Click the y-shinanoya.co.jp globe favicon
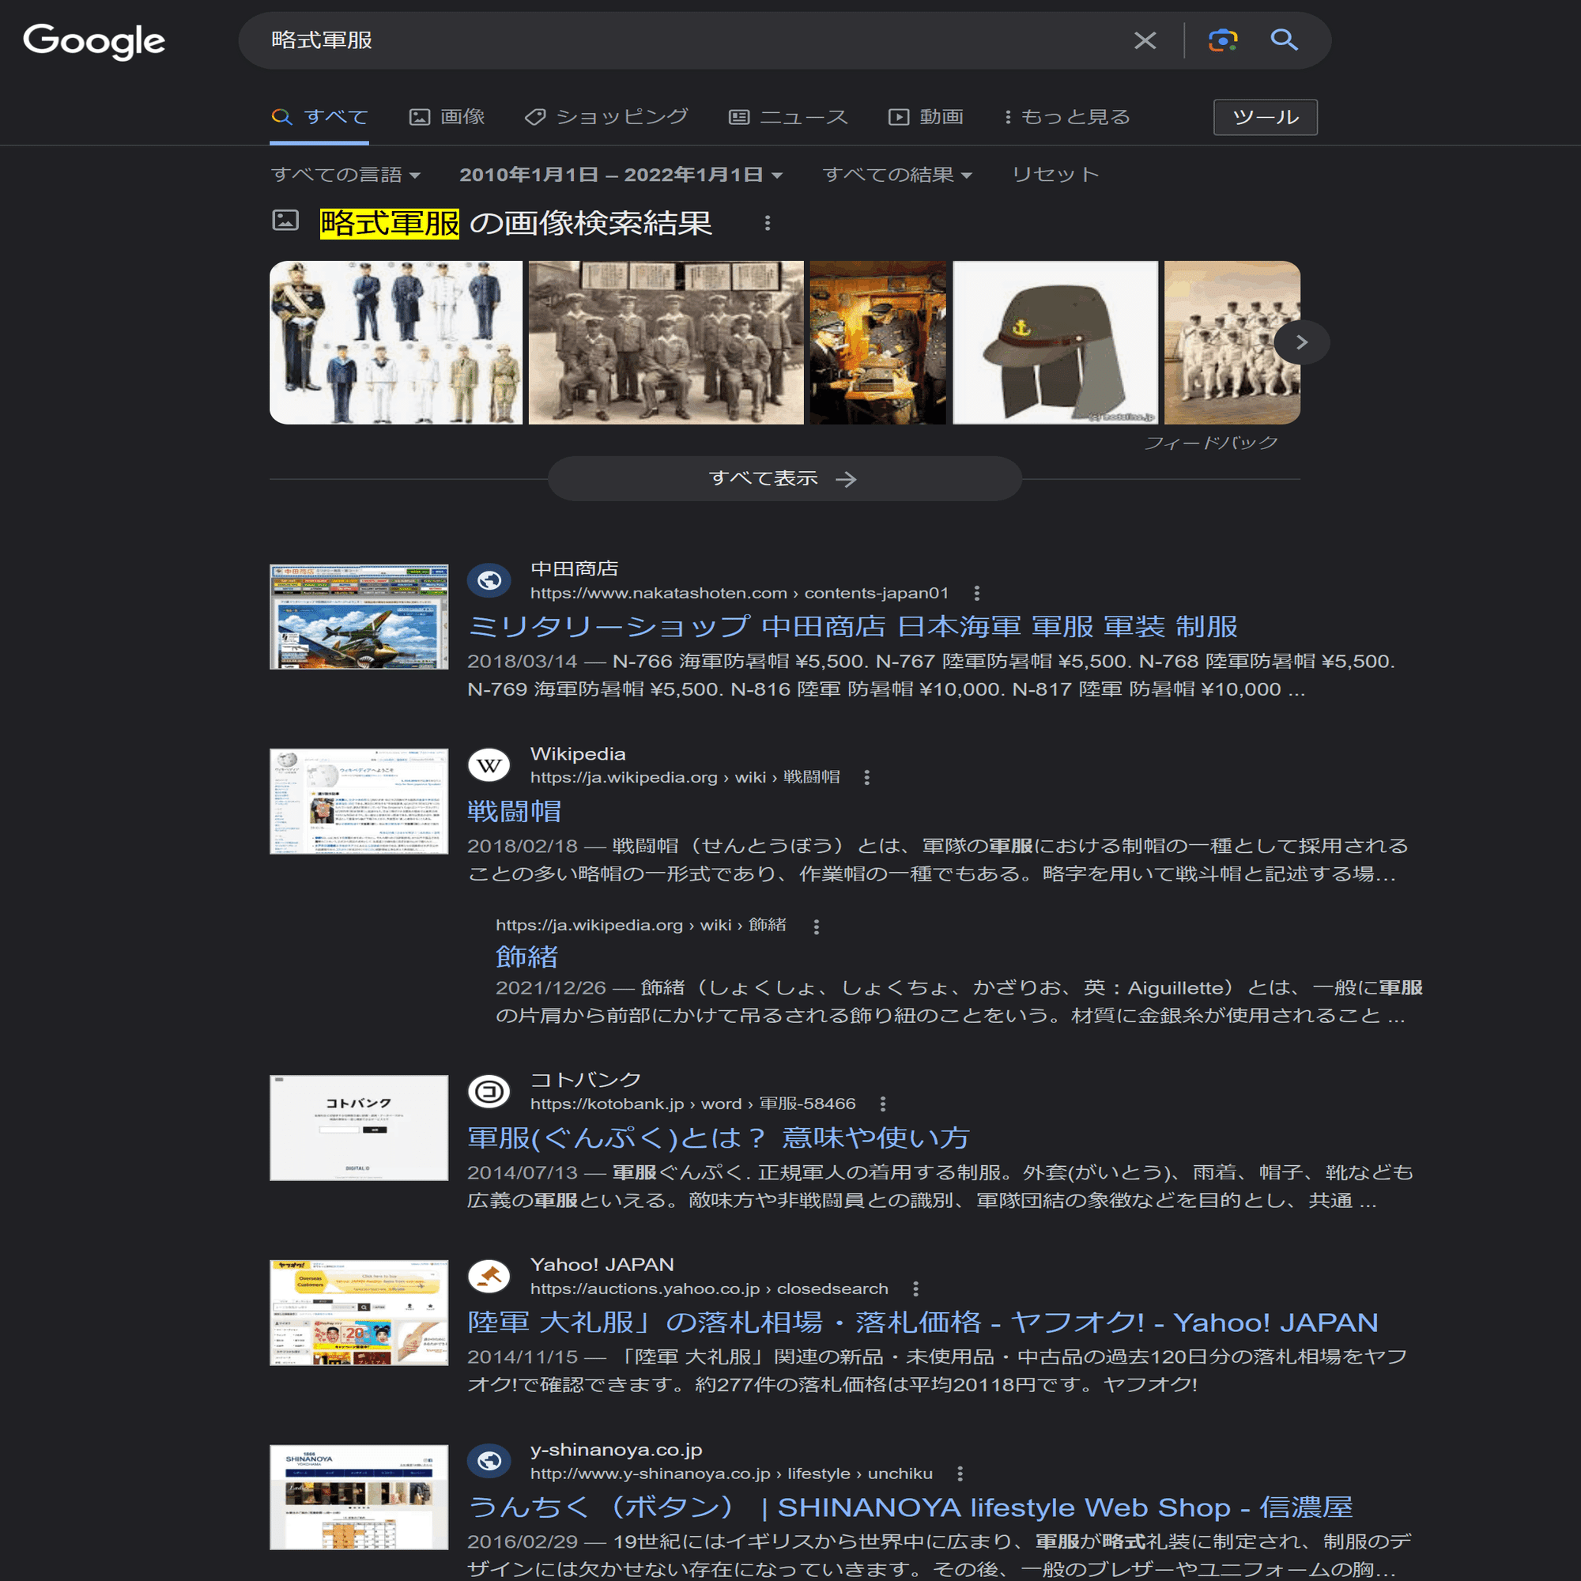This screenshot has height=1581, width=1581. click(x=489, y=1461)
